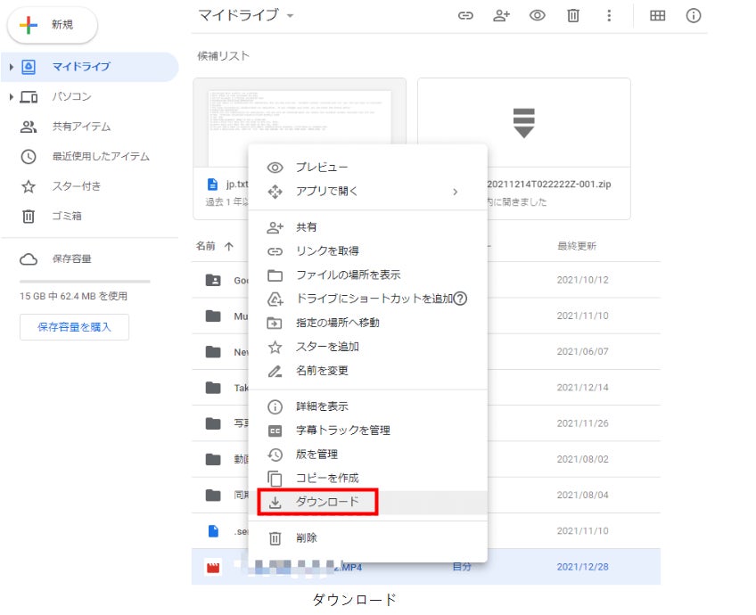Select ダウンロード in the context menu

pyautogui.click(x=368, y=502)
